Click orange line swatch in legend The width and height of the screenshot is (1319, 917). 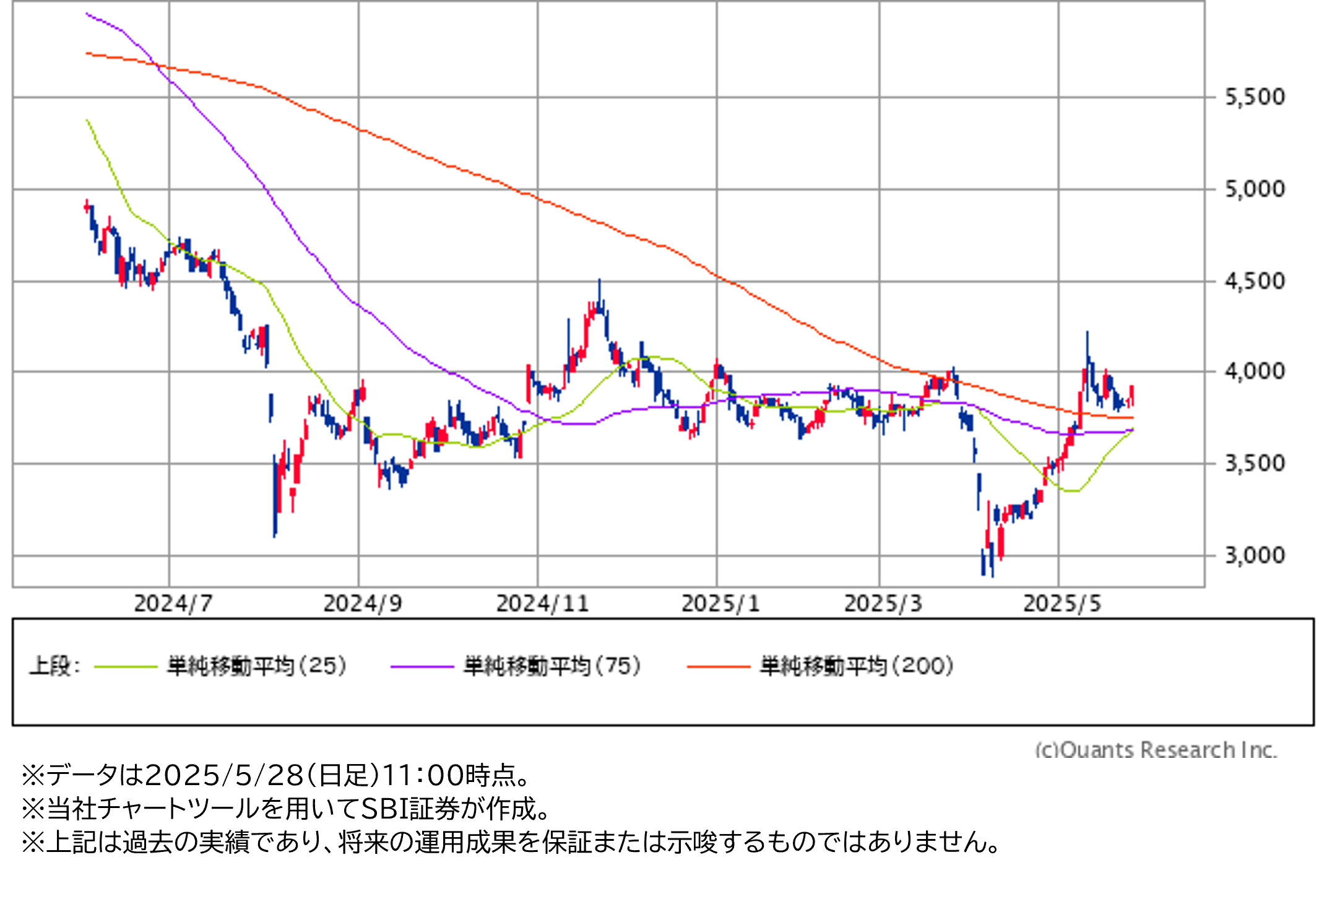tap(719, 667)
